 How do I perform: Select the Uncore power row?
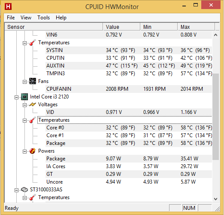pos(129,182)
